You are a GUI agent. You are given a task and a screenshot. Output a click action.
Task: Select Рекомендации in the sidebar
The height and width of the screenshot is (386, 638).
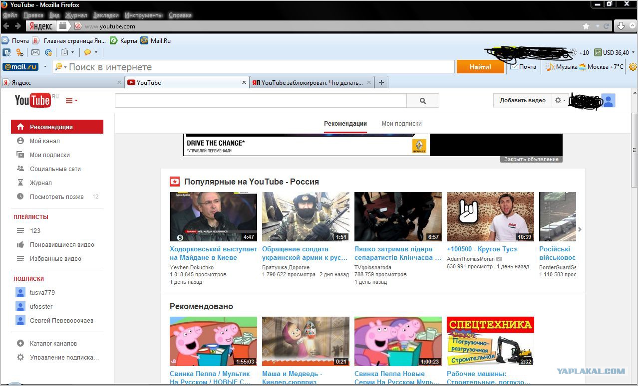(x=57, y=127)
